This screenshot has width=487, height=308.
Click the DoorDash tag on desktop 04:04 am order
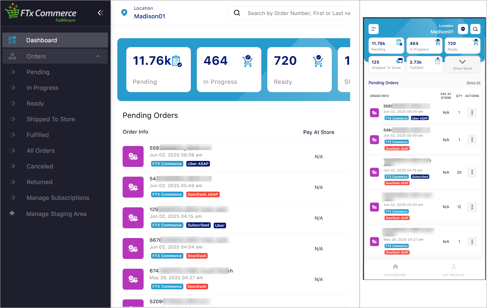[197, 256]
